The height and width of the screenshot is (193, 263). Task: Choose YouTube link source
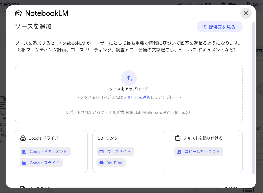click(x=111, y=163)
